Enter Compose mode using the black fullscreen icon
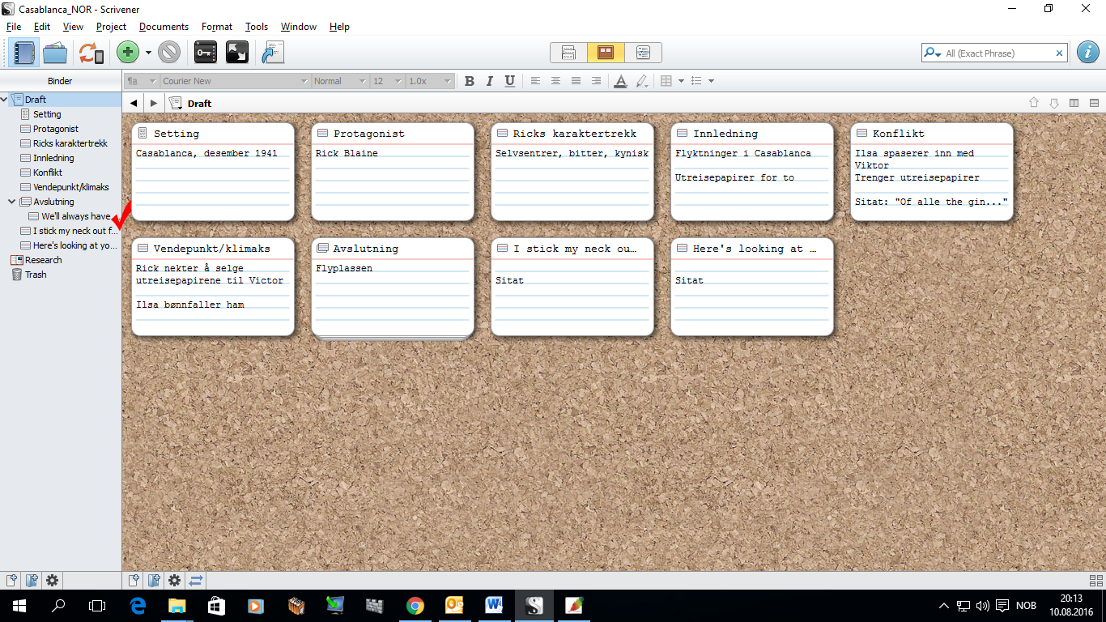The width and height of the screenshot is (1106, 622). (x=239, y=52)
